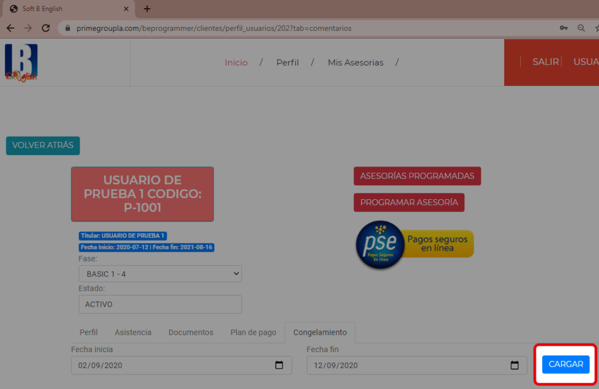Click PROGRAMAR ASESORÍA button
The image size is (599, 389).
[x=408, y=203]
